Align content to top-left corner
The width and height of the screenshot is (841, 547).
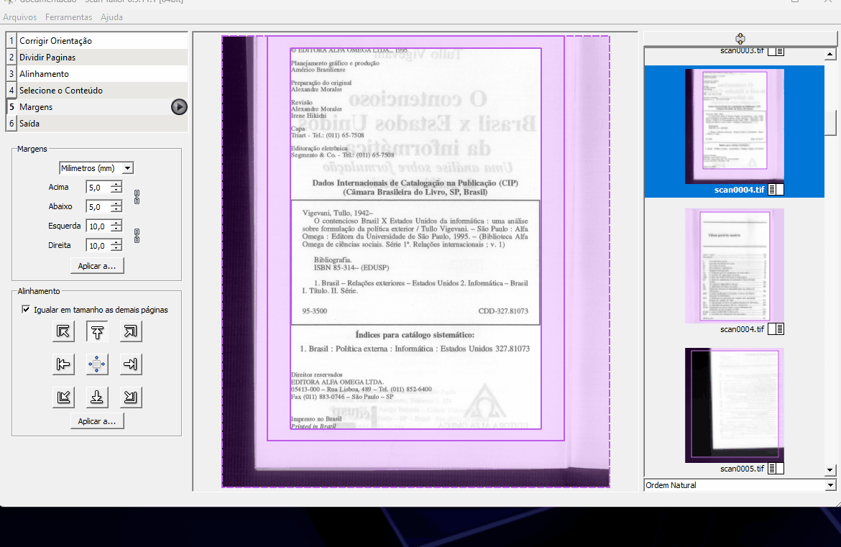coord(63,331)
